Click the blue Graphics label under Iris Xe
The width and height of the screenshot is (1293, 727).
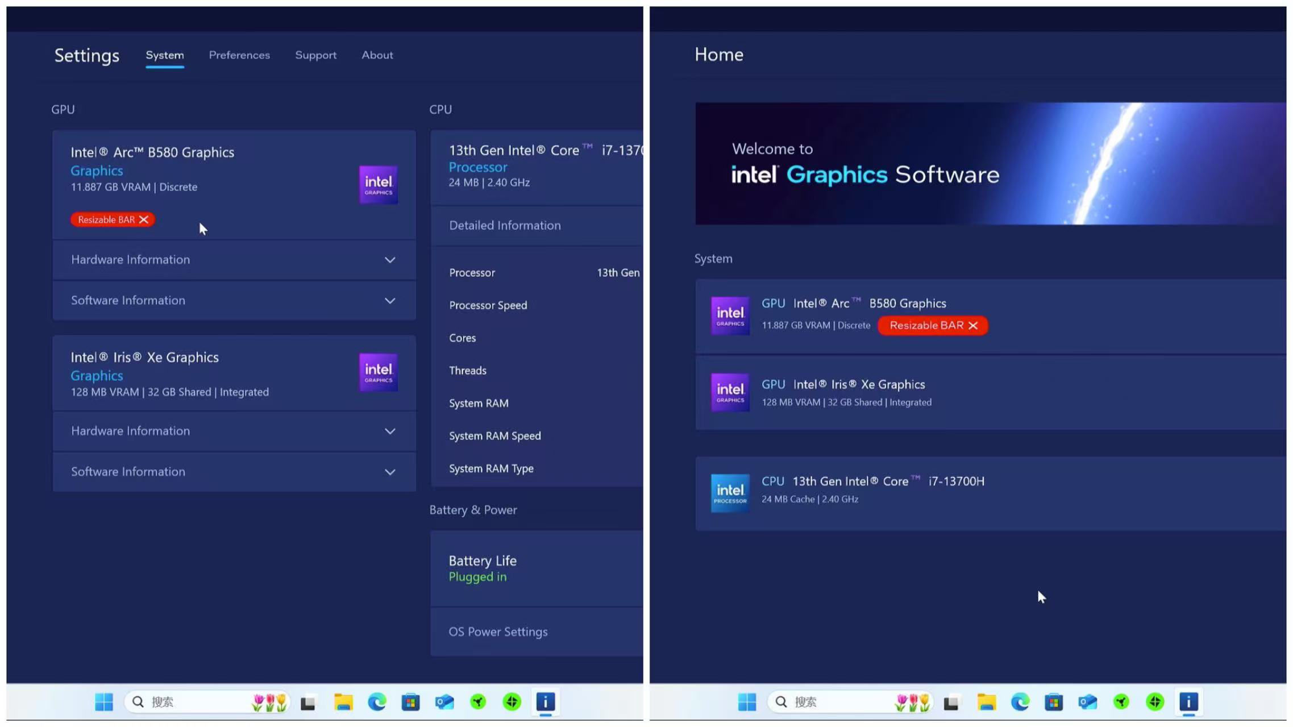tap(97, 376)
